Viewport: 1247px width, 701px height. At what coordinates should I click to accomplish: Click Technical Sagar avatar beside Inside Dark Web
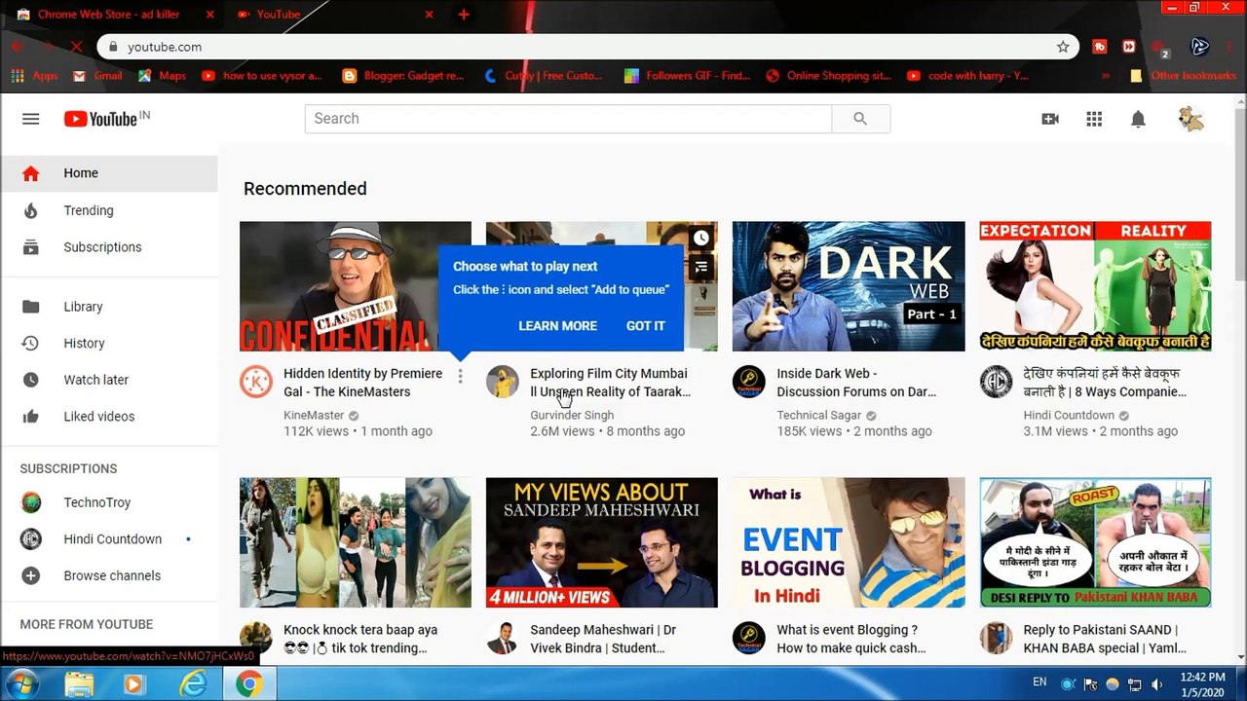pyautogui.click(x=749, y=382)
